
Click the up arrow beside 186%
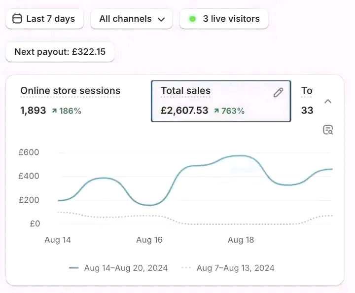pyautogui.click(x=54, y=111)
